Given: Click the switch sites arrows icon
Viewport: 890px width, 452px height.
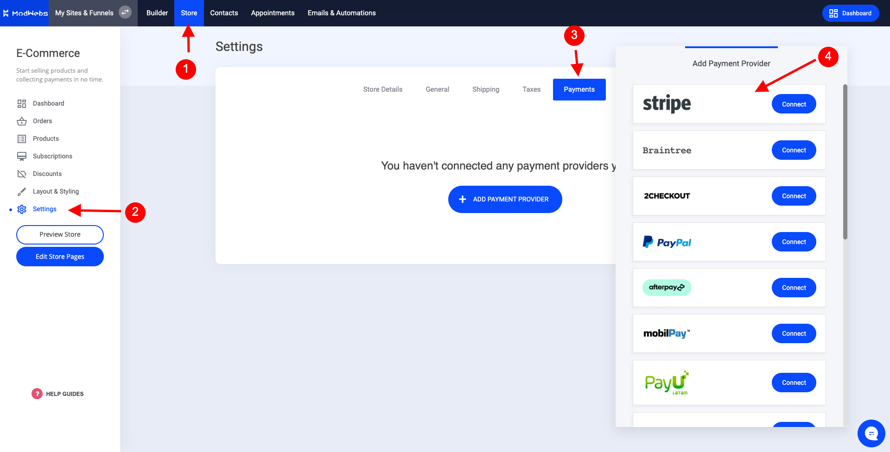Looking at the screenshot, I should pyautogui.click(x=125, y=13).
